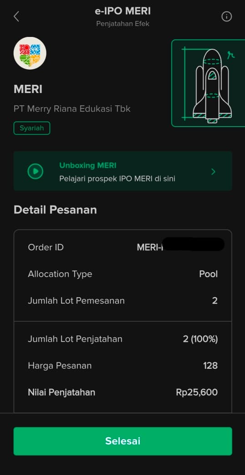Click the Harga Pesanan 128 value
The height and width of the screenshot is (475, 245).
click(210, 366)
